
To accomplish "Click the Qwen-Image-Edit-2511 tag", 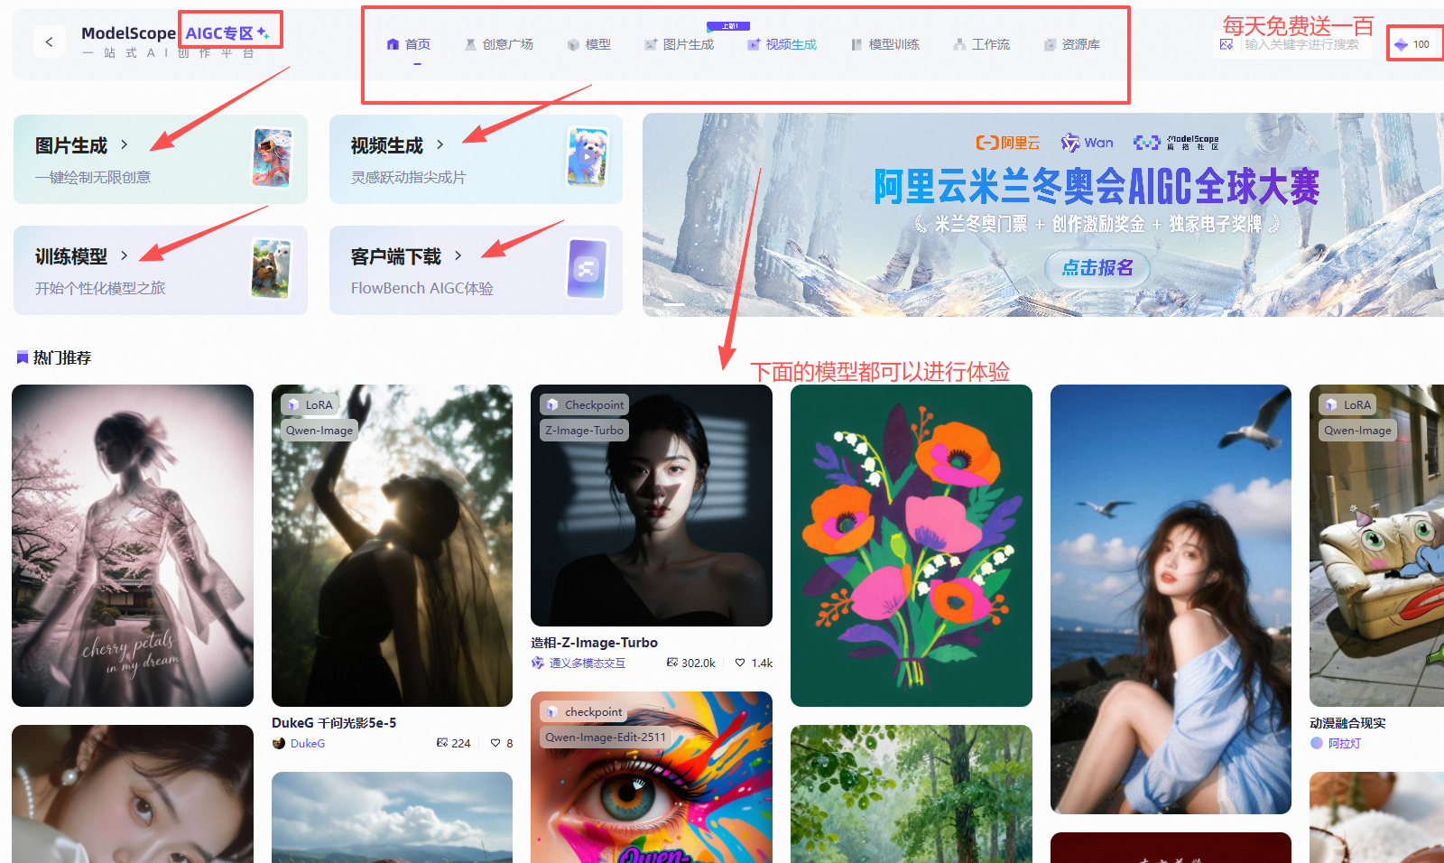I will point(606,738).
